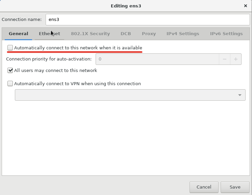Viewport: 252px width, 195px height.
Task: Switch to the DCB tab
Action: (126, 34)
